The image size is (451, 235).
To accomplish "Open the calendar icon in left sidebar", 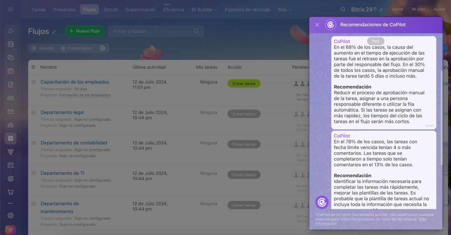I will 11,71.
